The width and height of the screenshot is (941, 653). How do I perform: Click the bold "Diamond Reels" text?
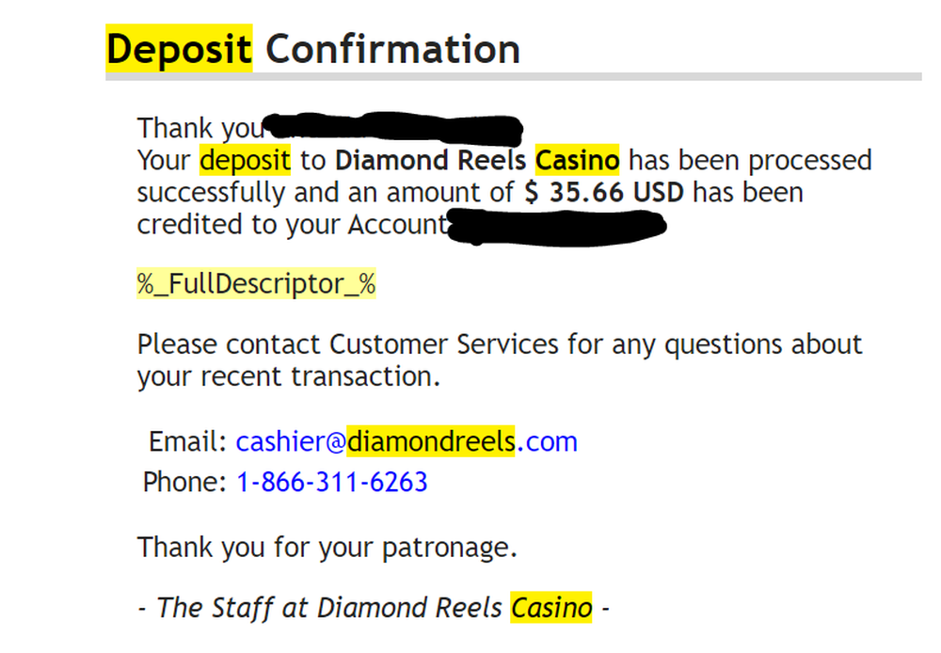pyautogui.click(x=431, y=161)
